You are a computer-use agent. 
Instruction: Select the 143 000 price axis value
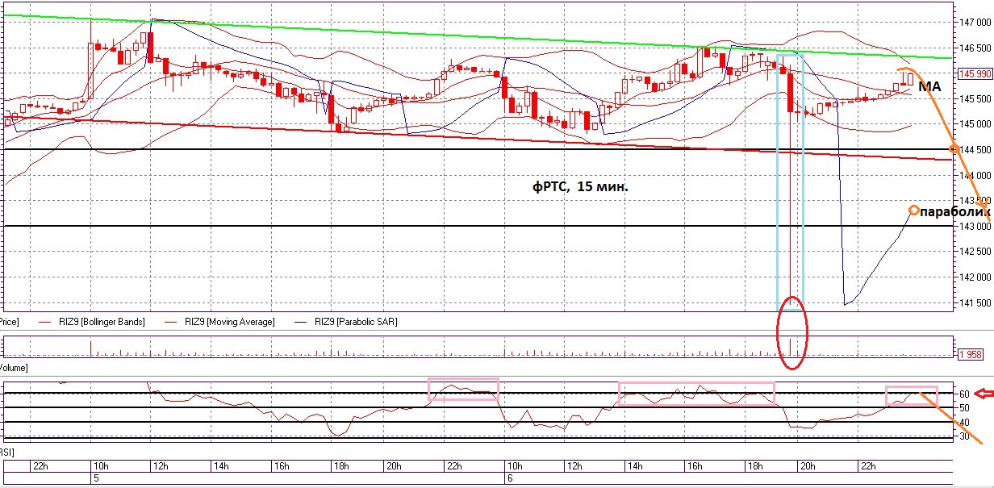977,227
